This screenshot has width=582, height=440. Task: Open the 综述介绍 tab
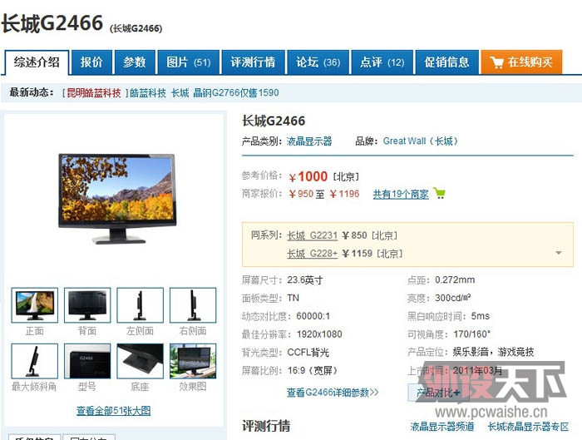37,62
